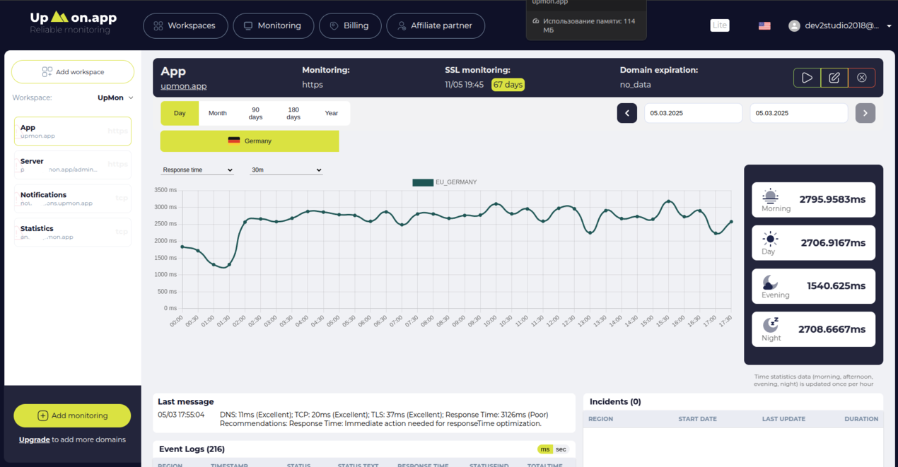This screenshot has height=467, width=898.
Task: Click the Monitoring monitor icon
Action: [x=248, y=25]
